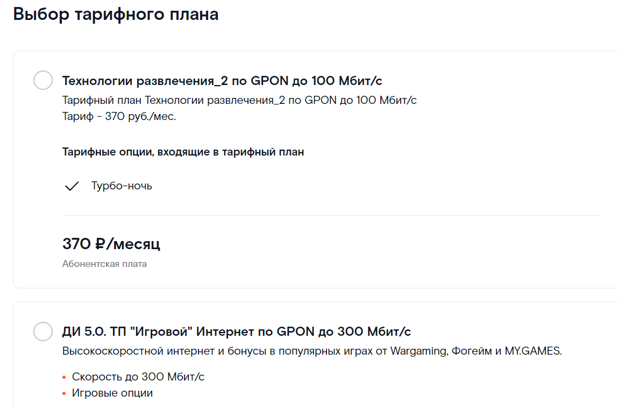618x409 pixels.
Task: Click the 370 ₽/месяц price
Action: click(x=111, y=244)
